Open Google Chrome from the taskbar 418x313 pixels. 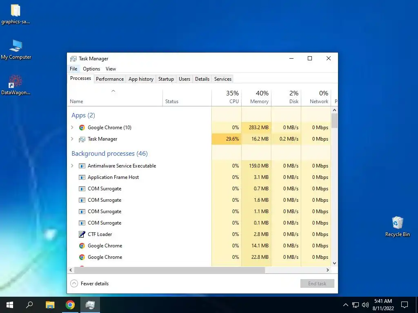pos(70,305)
